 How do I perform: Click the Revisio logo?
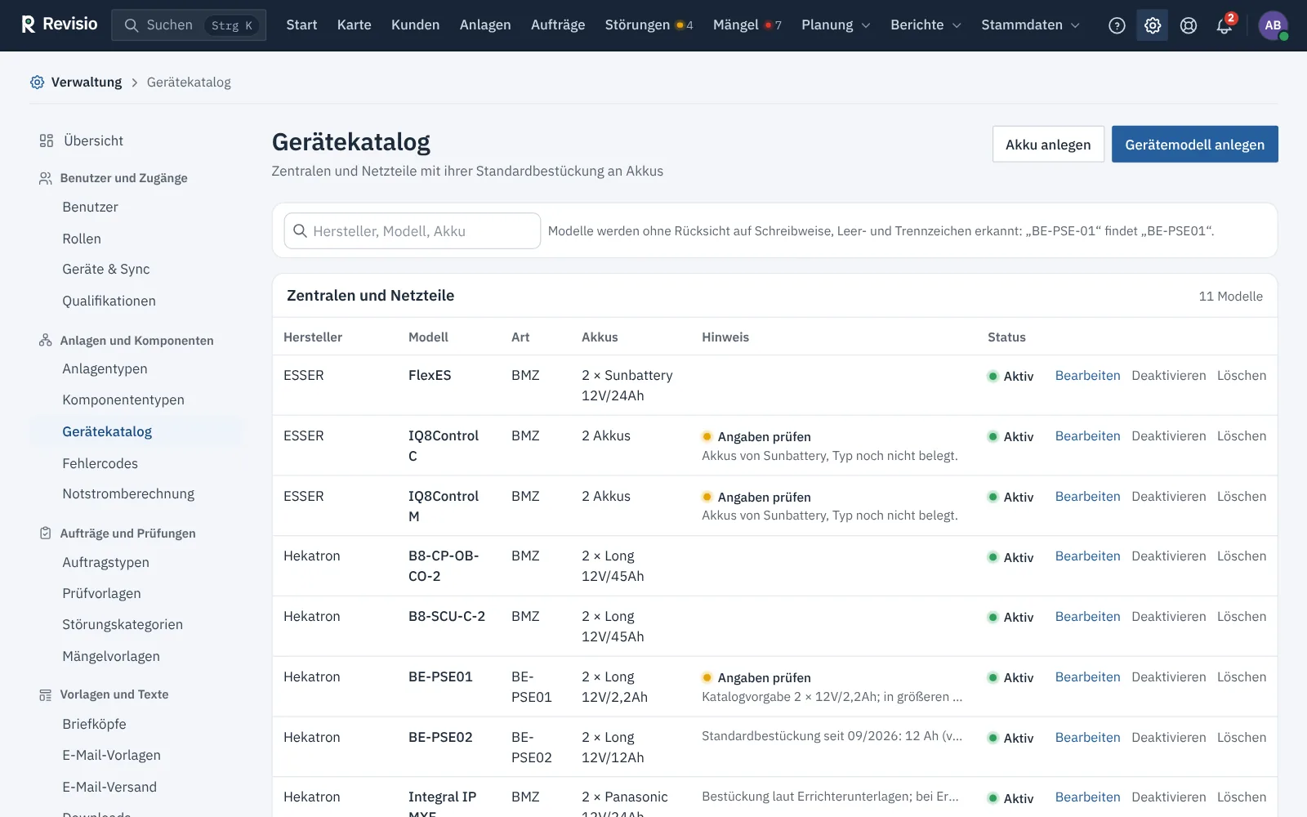click(x=59, y=25)
